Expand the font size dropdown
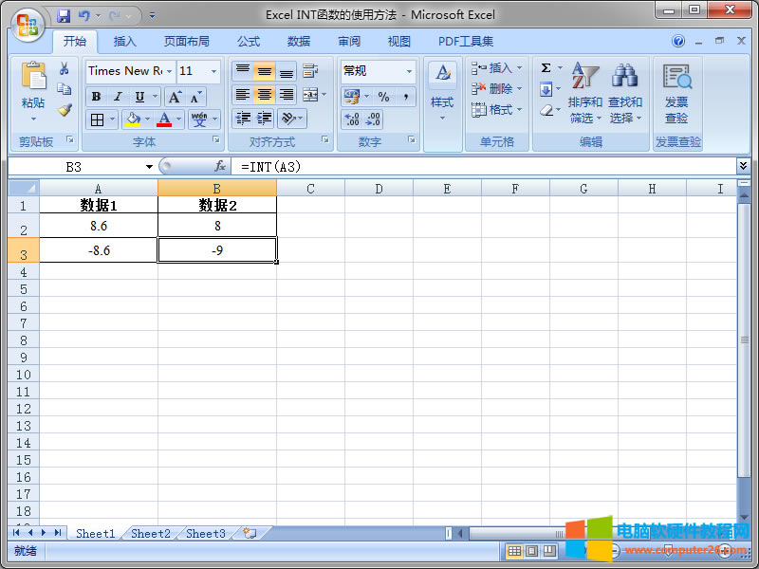Screen dimensions: 759x569 214,71
